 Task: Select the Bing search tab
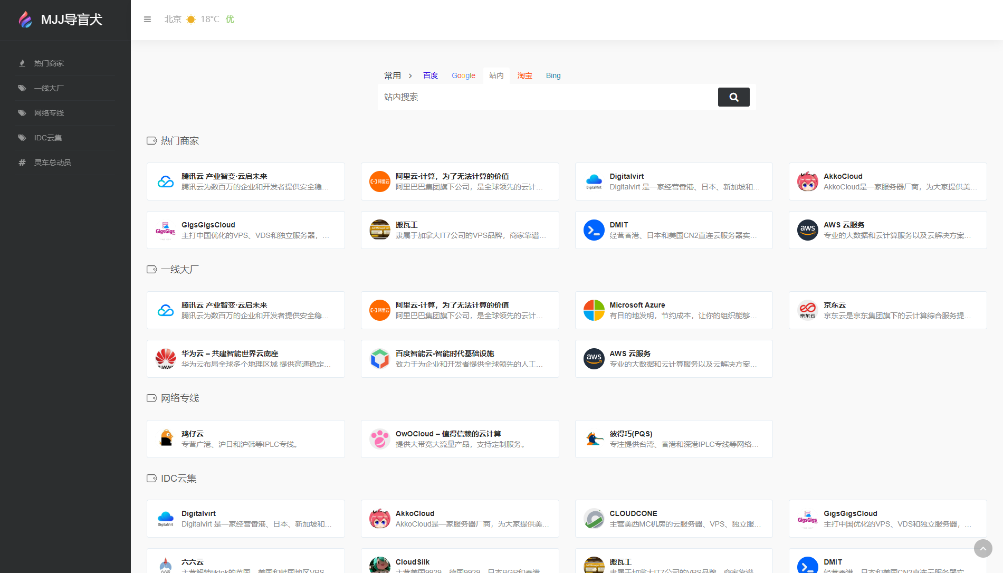coord(553,76)
